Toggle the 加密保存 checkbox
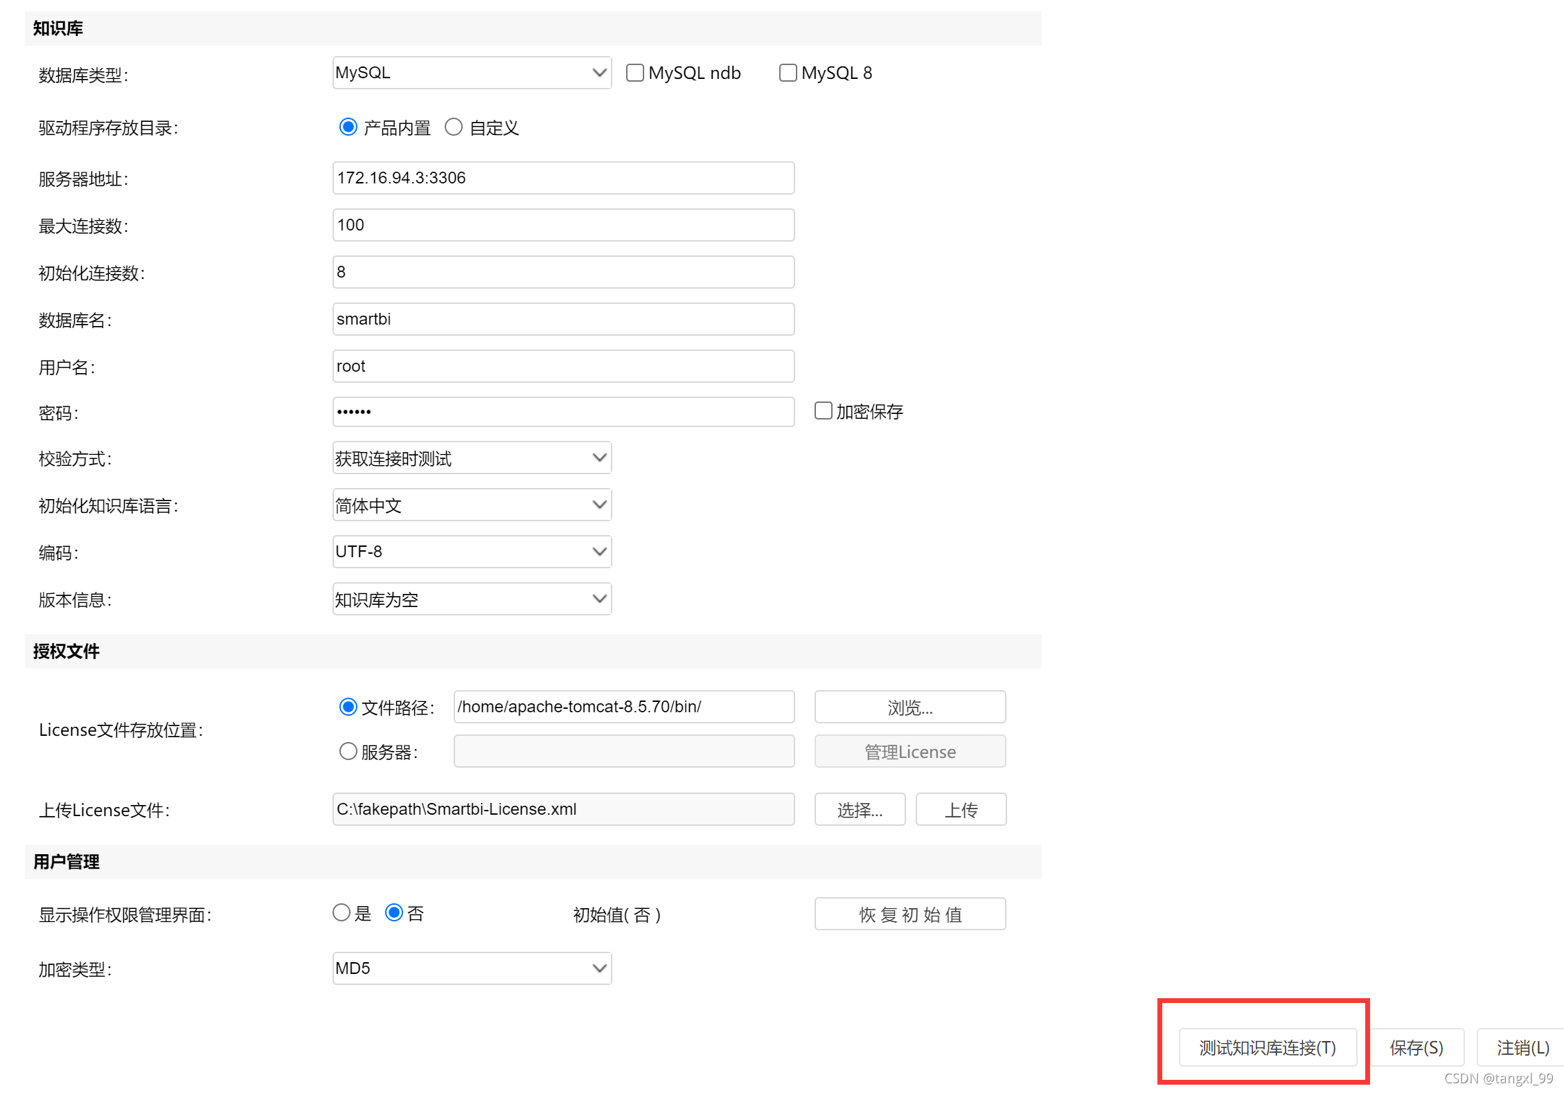The height and width of the screenshot is (1093, 1564). coord(823,410)
